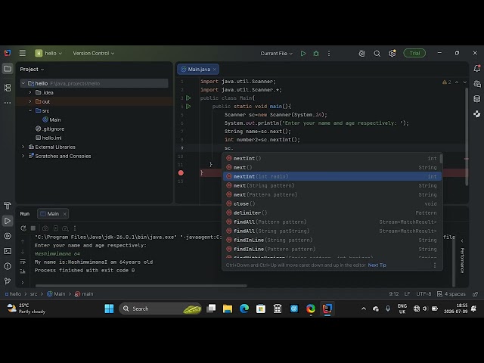Click the run gutter icon beside class Main
The image size is (484, 363).
pyautogui.click(x=188, y=98)
